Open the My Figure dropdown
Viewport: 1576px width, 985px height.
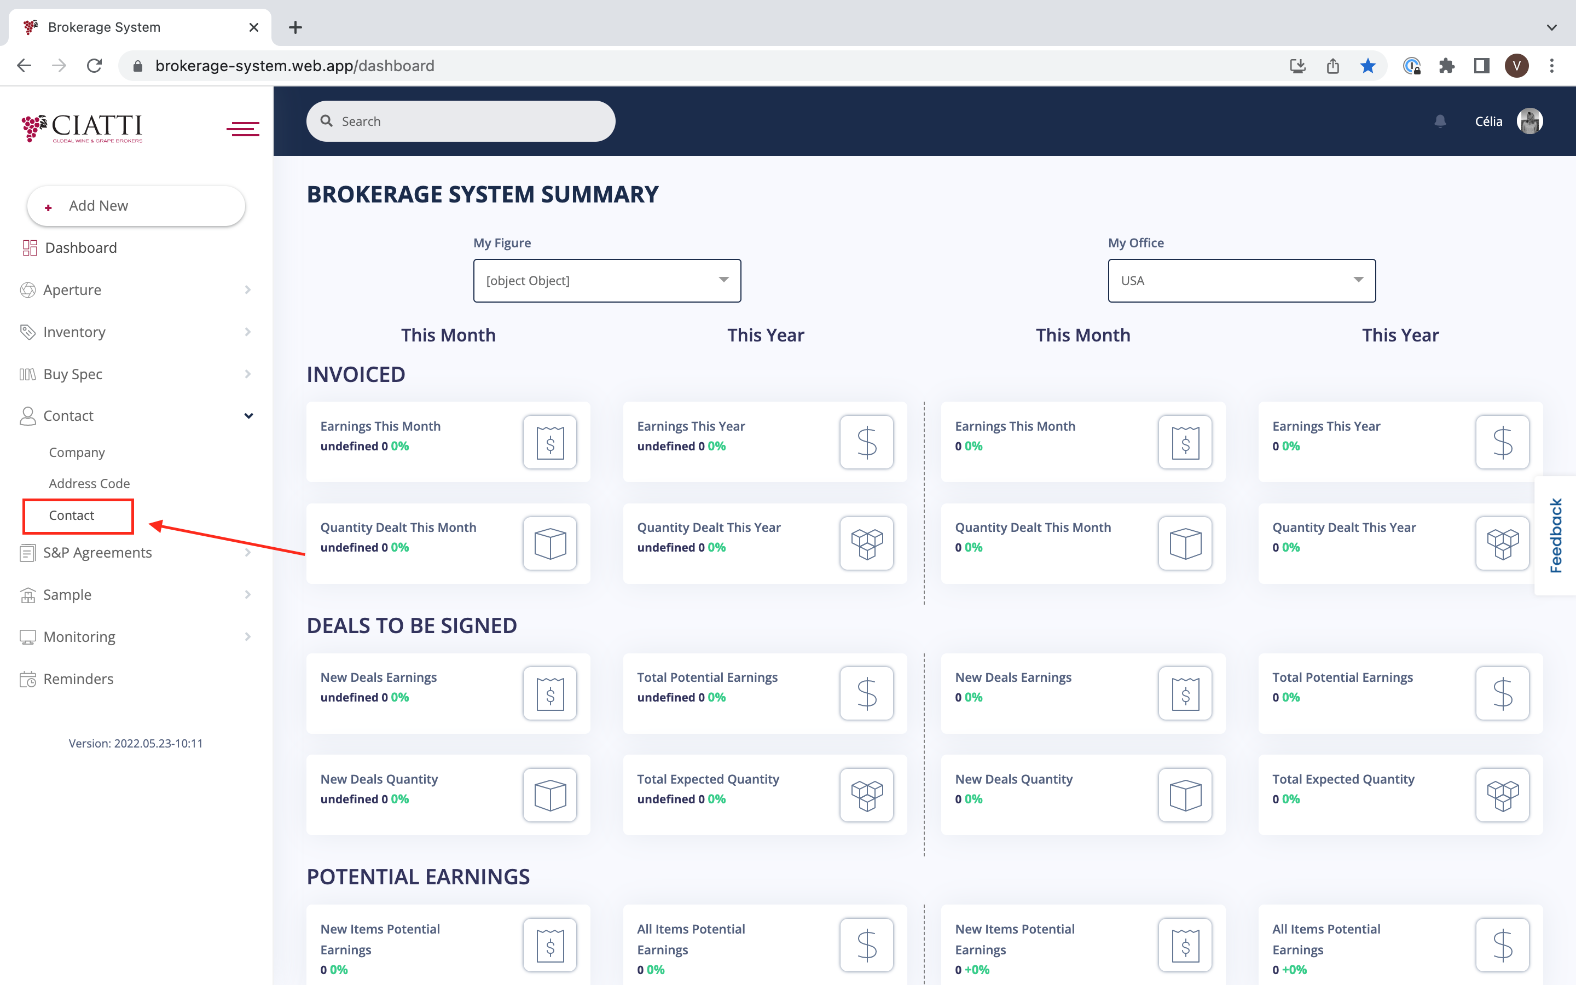[606, 281]
